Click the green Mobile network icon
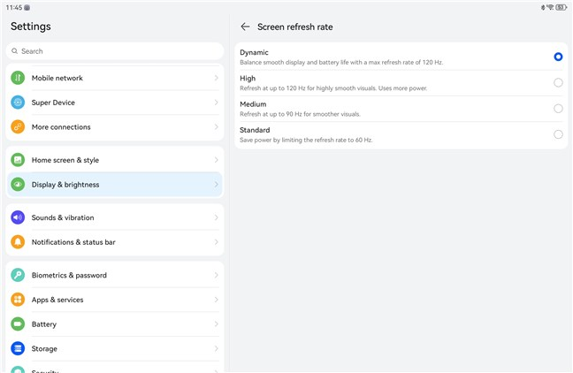The width and height of the screenshot is (573, 373). [18, 78]
